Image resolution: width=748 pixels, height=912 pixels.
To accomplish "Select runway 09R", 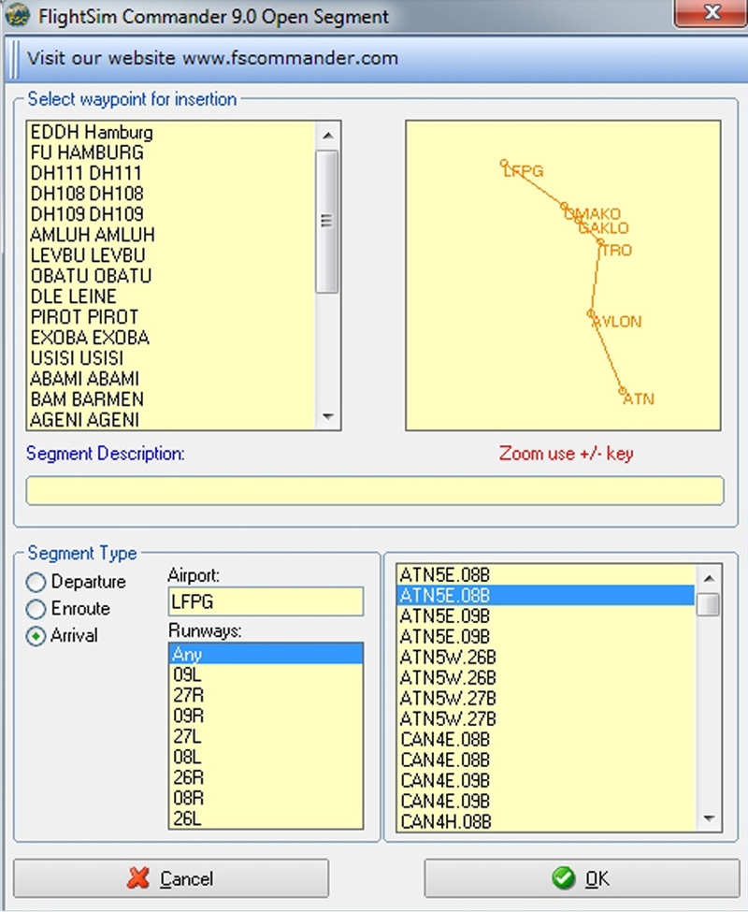I will [266, 716].
